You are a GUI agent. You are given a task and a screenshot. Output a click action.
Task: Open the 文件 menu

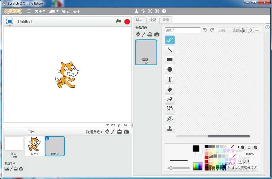point(40,11)
